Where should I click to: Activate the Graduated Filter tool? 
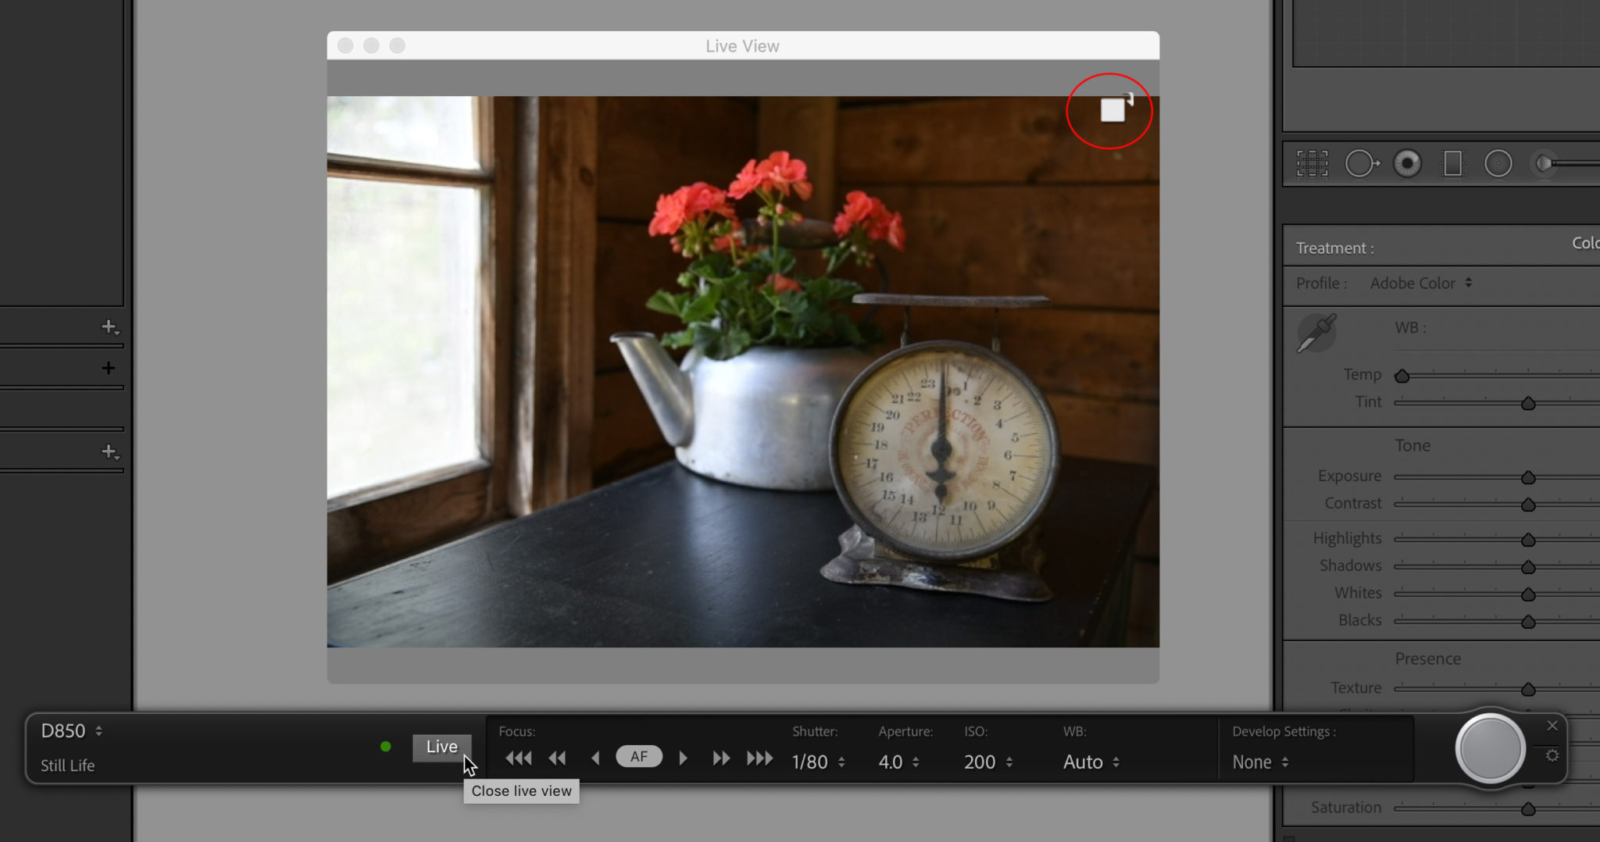click(1452, 162)
